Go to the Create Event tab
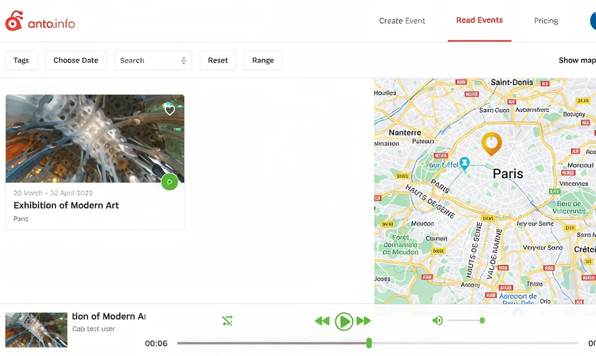 (x=402, y=21)
